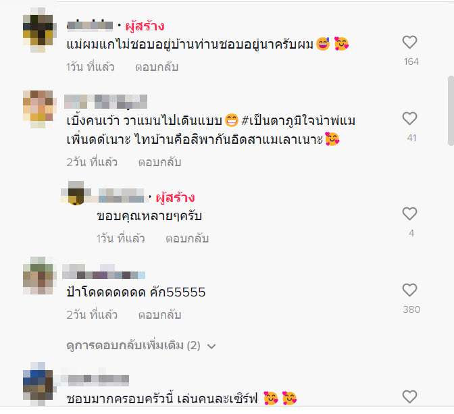Screen dimensions: 454x414
Task: Open username above the เบิ้งคนเว้า comment
Action: click(x=105, y=101)
